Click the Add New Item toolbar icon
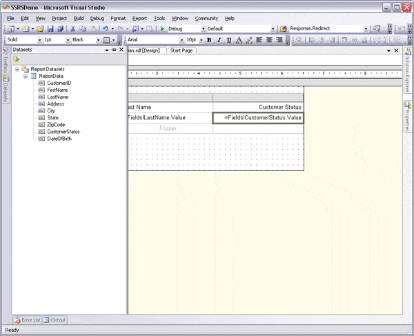This screenshot has height=336, width=414. coord(26,28)
